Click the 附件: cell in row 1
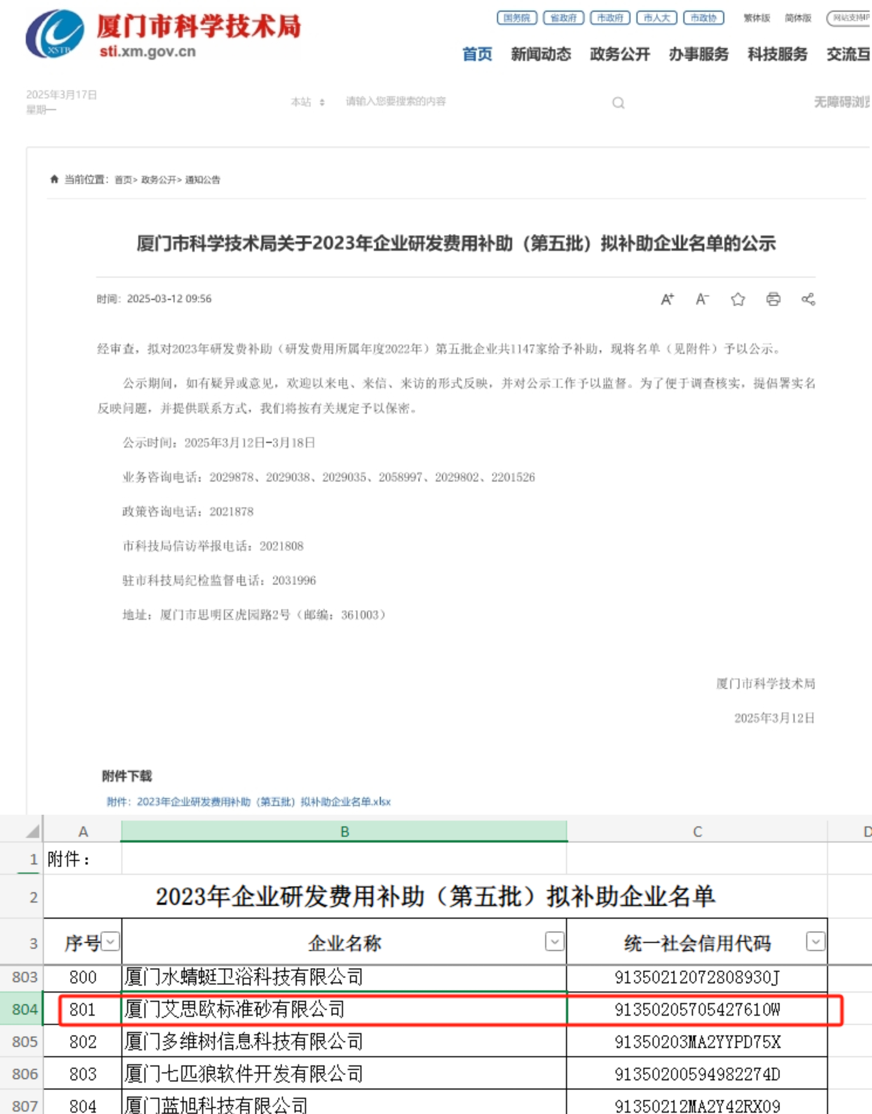This screenshot has width=872, height=1114. [83, 859]
